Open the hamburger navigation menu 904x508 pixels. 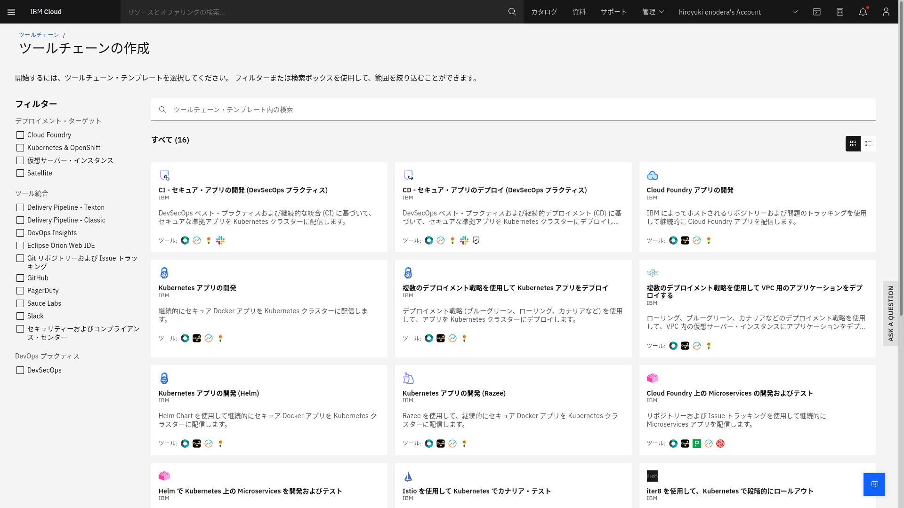[x=11, y=12]
